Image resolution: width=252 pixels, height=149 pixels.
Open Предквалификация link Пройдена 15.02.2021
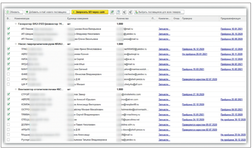[x=231, y=70]
